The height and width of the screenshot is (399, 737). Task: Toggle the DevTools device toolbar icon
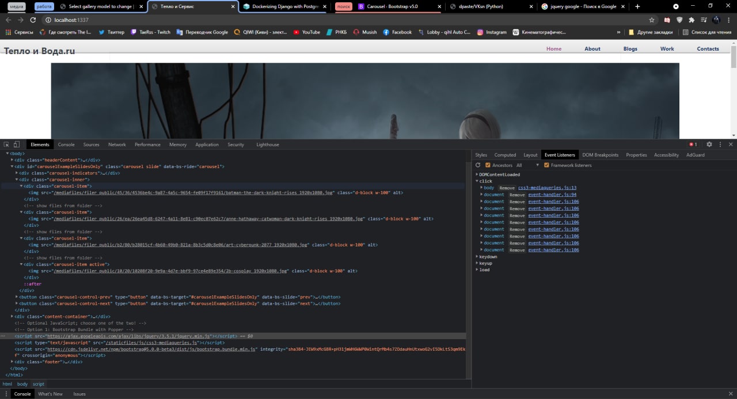(17, 145)
